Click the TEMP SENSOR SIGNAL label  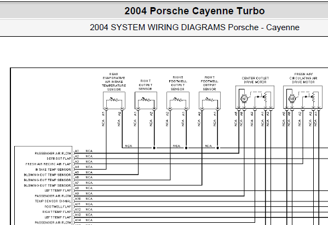point(53,201)
